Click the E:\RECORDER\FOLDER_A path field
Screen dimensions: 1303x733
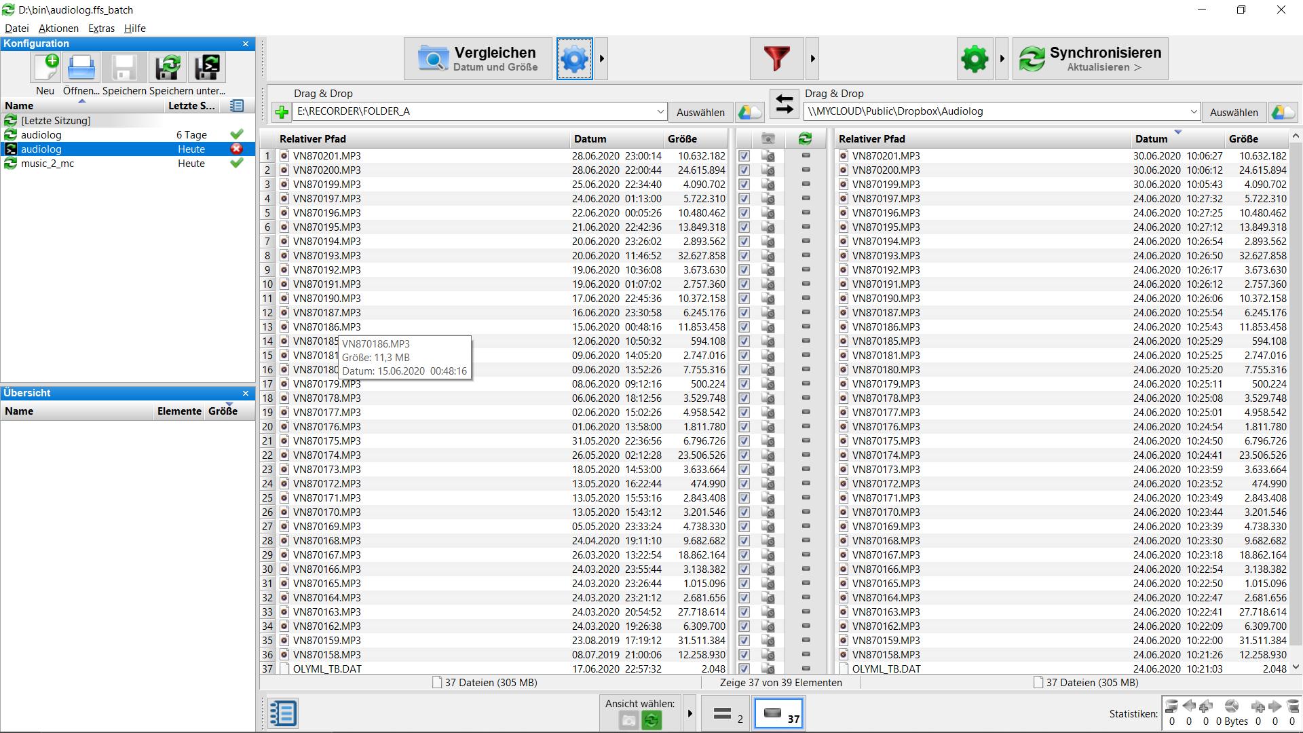[474, 112]
